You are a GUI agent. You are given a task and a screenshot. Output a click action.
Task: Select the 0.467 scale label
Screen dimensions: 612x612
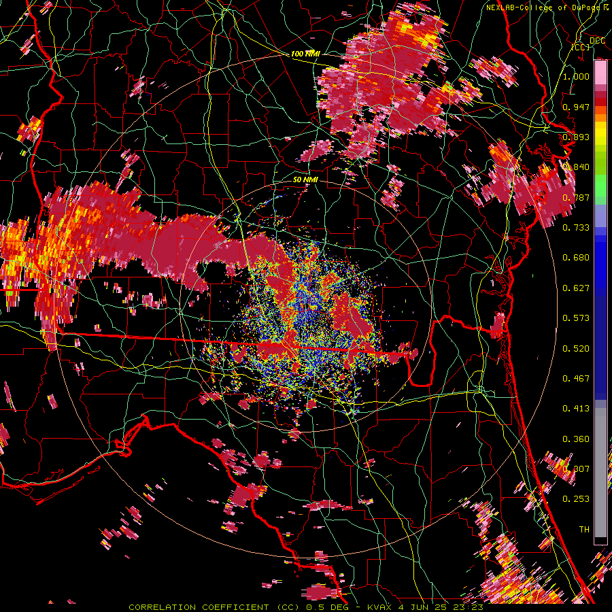576,379
